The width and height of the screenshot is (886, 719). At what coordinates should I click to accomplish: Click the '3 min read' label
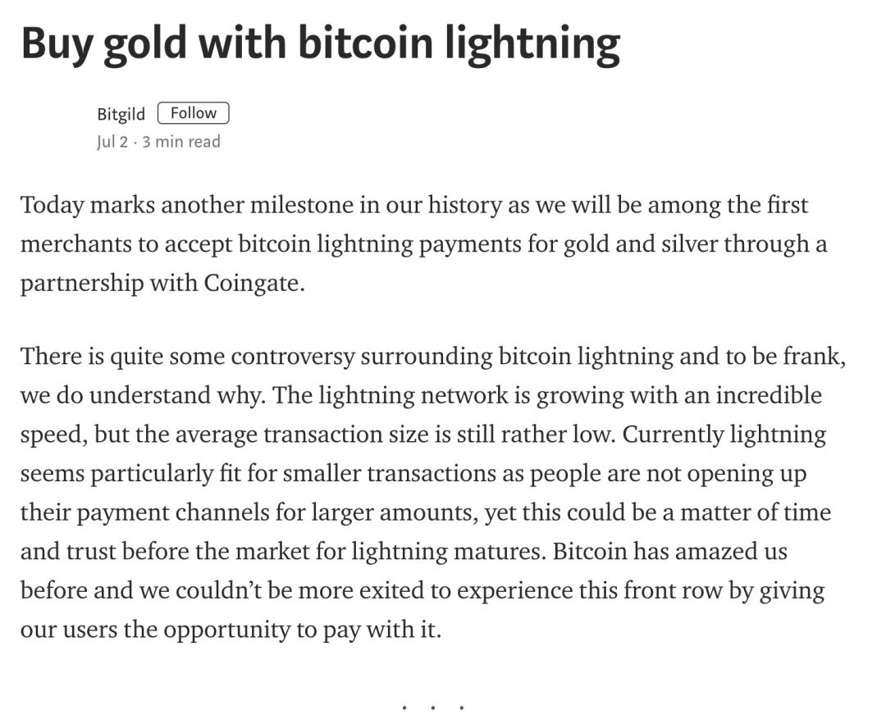(x=180, y=141)
